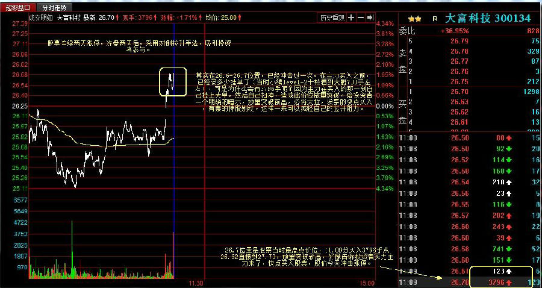
Task: Select the 超级盘口 tab
Action: pyautogui.click(x=18, y=7)
